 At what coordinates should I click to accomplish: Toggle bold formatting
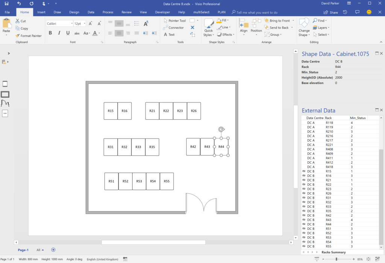(50, 33)
